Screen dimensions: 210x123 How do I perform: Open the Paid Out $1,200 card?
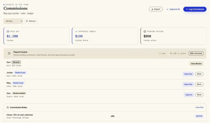(x=36, y=36)
